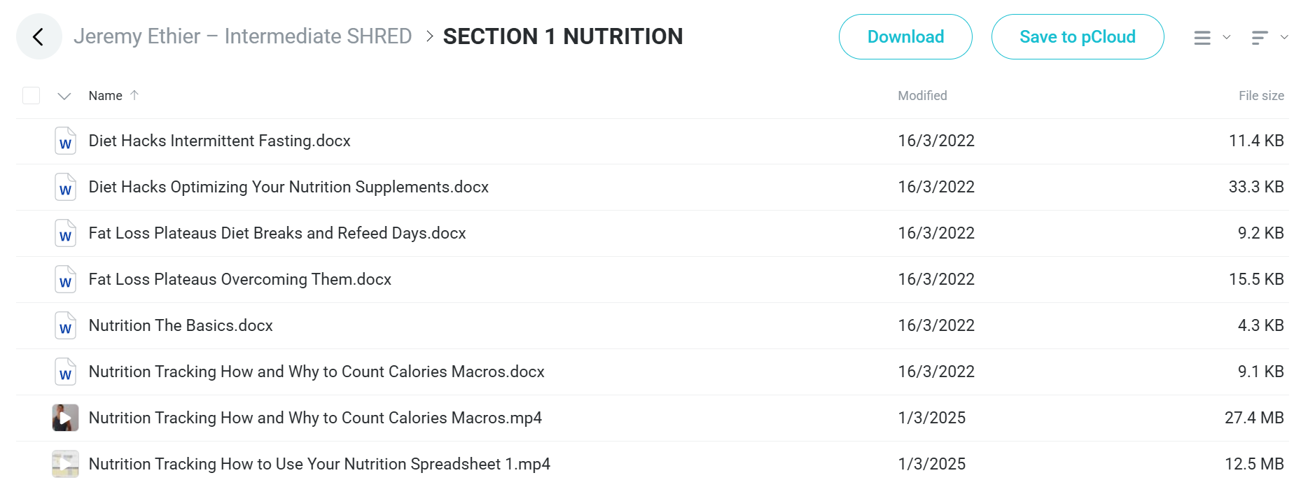Tick the select-all checkbox in header
Image resolution: width=1308 pixels, height=487 pixels.
[32, 95]
